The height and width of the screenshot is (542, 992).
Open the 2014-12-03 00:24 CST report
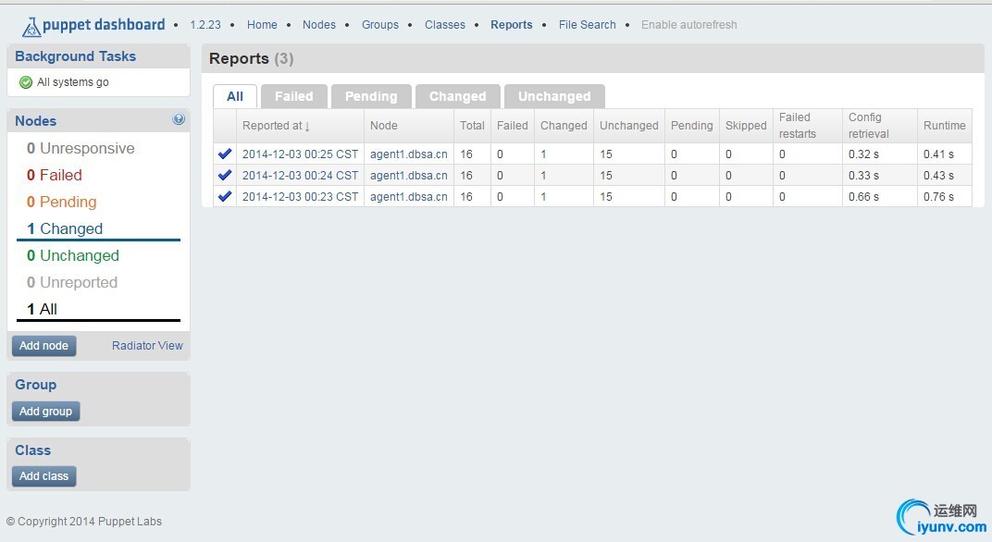pos(300,175)
